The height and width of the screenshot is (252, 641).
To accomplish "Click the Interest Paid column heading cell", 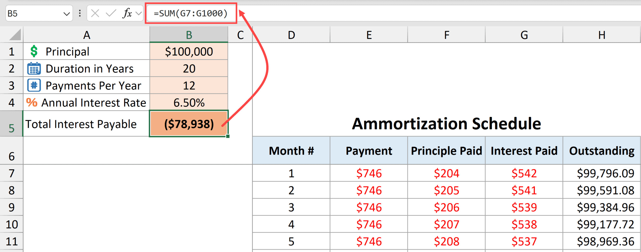I will [x=524, y=151].
